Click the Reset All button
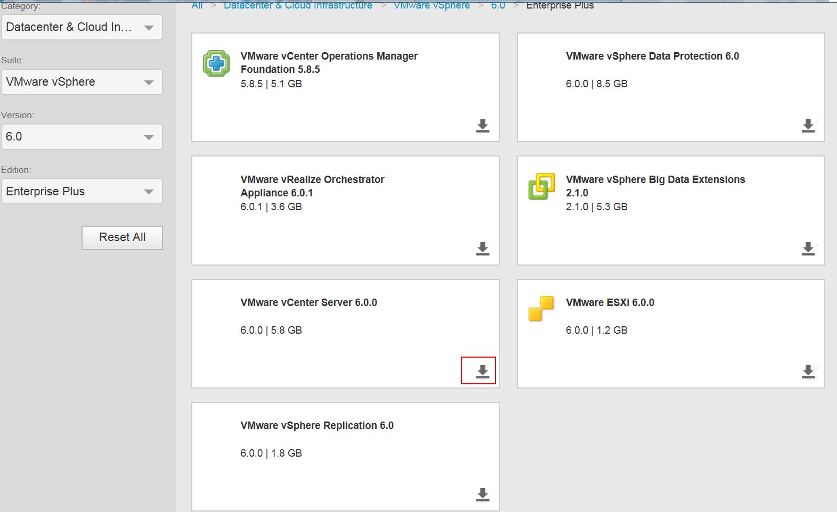837x512 pixels. pos(122,237)
